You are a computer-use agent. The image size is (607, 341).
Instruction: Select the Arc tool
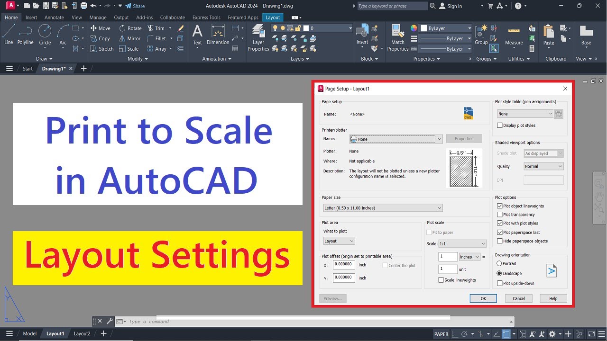63,35
